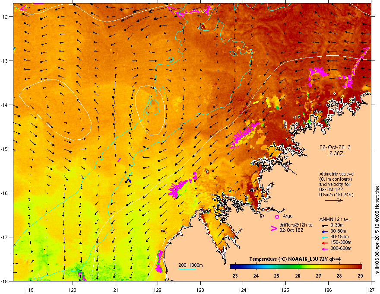
Task: Click the 0-30m depth label
Action: 337,225
